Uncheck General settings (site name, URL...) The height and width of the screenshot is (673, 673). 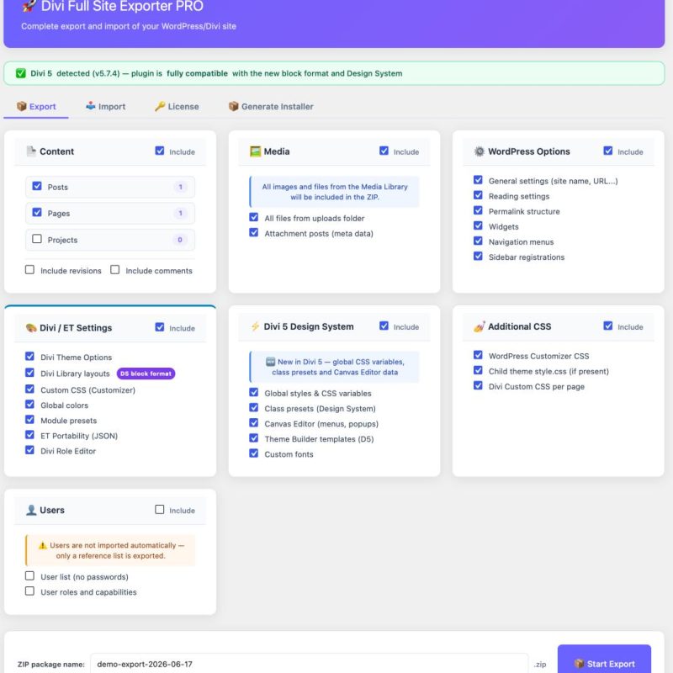[x=478, y=180]
